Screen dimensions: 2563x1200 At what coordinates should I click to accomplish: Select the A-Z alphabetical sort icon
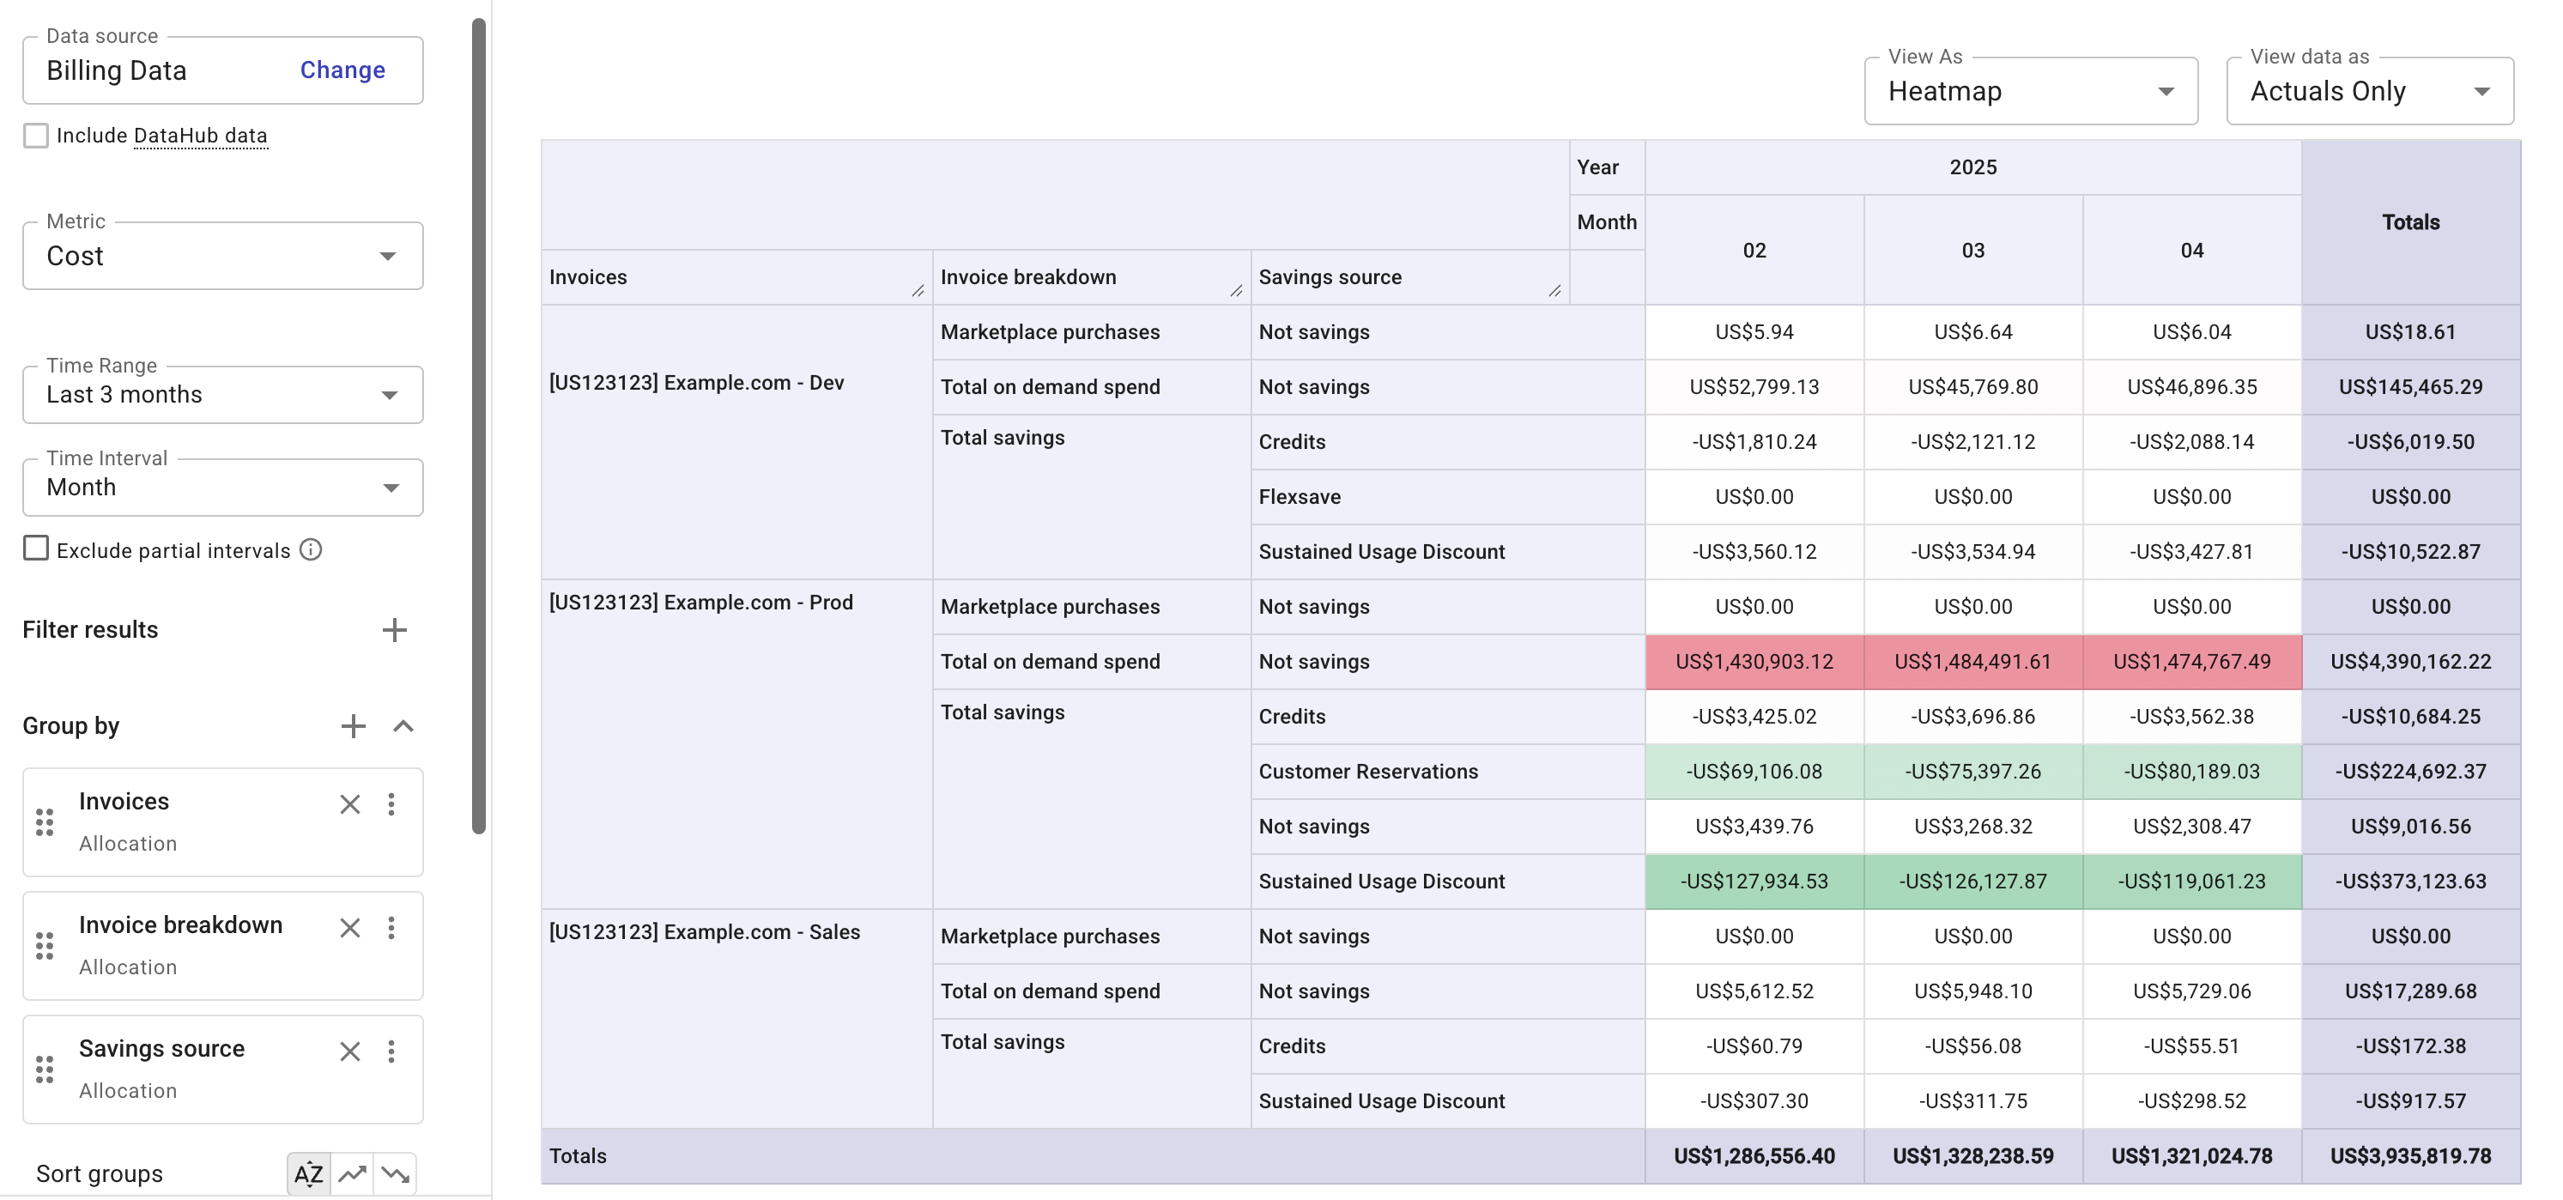308,1174
